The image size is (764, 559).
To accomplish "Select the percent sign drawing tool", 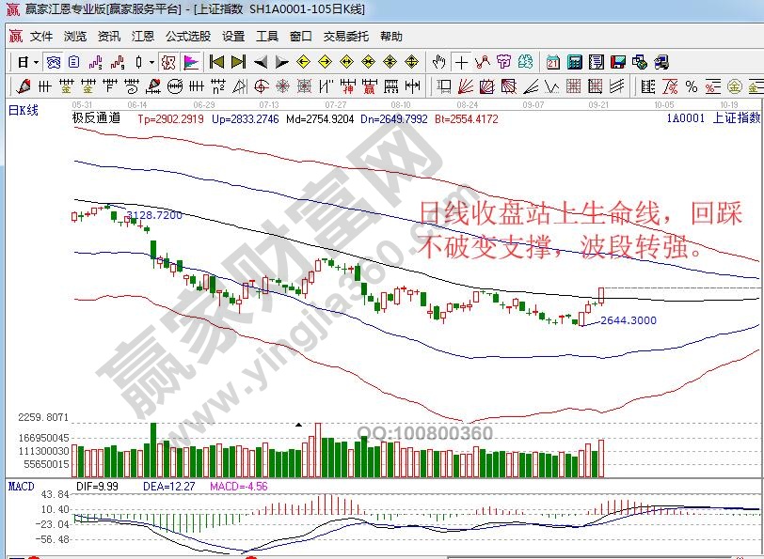I will tap(692, 87).
